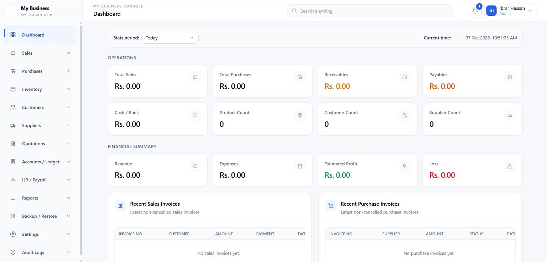This screenshot has width=547, height=262.
Task: Click the Sales bar chart sidebar icon
Action: coord(13,53)
